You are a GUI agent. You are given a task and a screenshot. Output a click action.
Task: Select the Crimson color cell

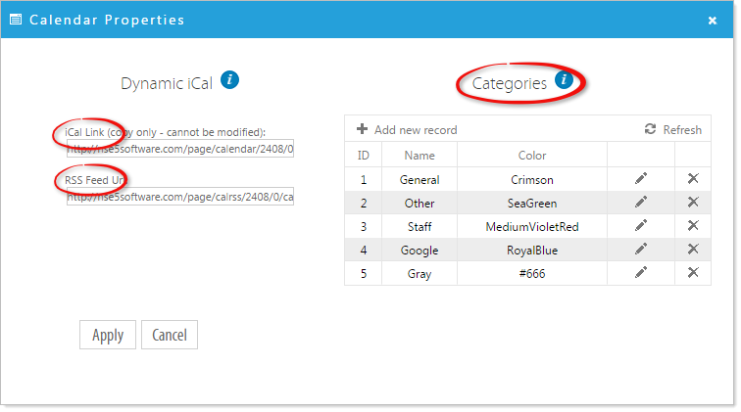point(532,180)
